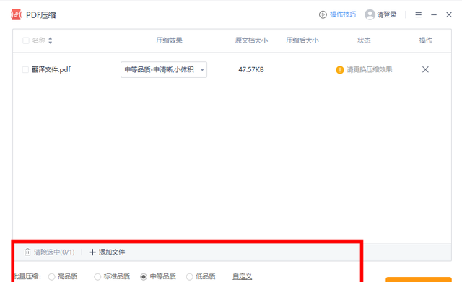Click the PDF压缩 app logo icon
This screenshot has width=462, height=282.
[16, 14]
